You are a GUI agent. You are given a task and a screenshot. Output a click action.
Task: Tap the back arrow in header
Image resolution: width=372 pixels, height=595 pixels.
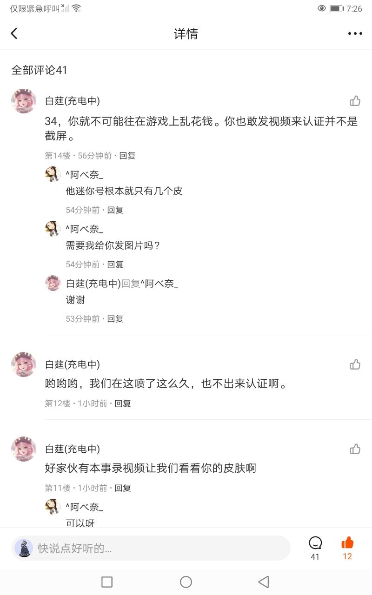14,33
